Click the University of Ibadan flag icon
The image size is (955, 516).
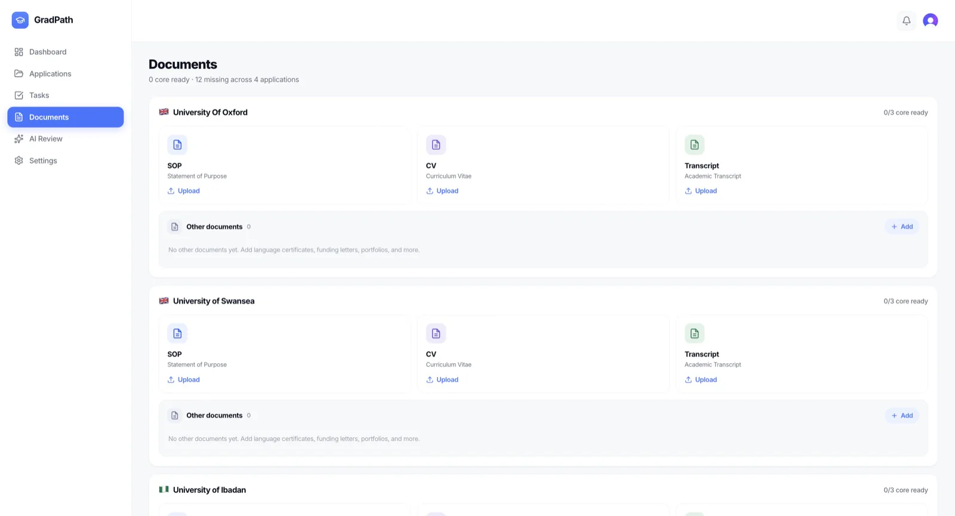pos(164,489)
